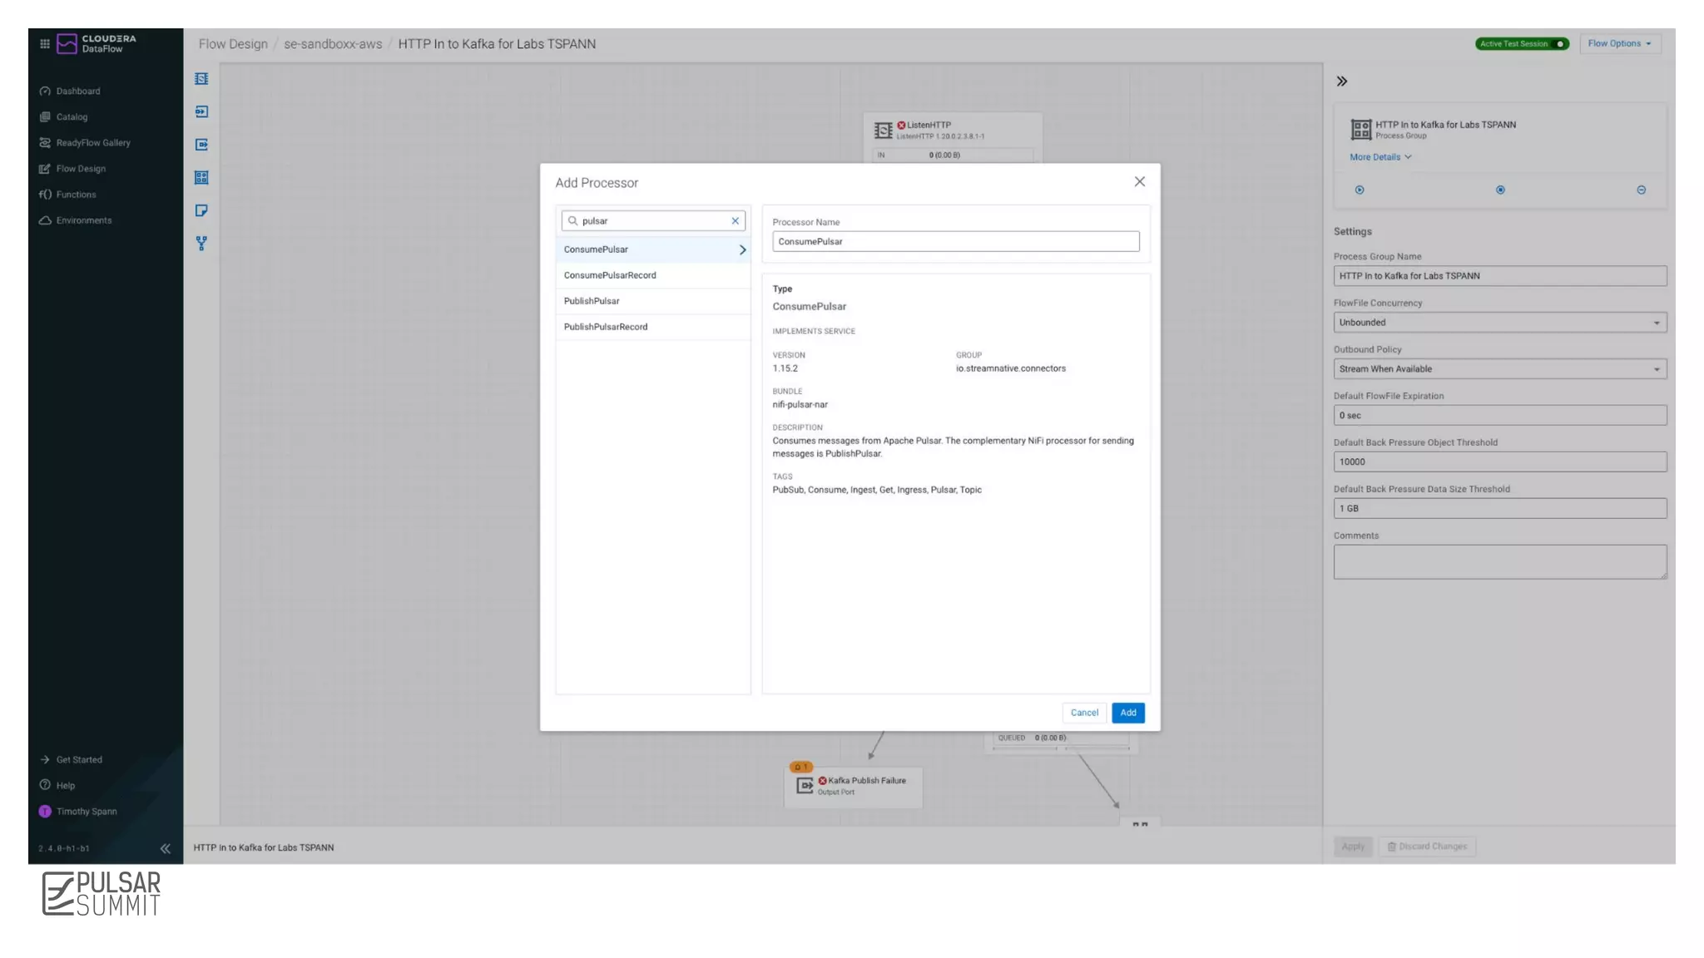
Task: Clear the pulsar search text
Action: pyautogui.click(x=735, y=220)
